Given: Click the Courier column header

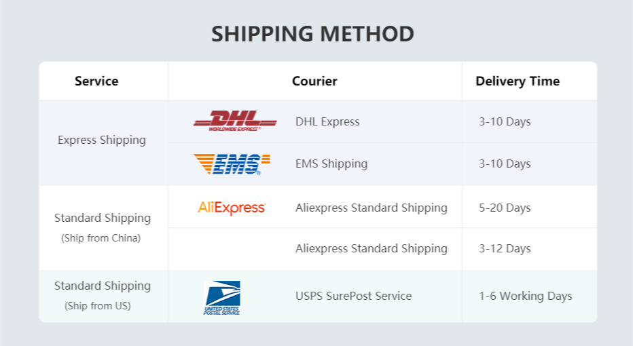Looking at the screenshot, I should 314,81.
